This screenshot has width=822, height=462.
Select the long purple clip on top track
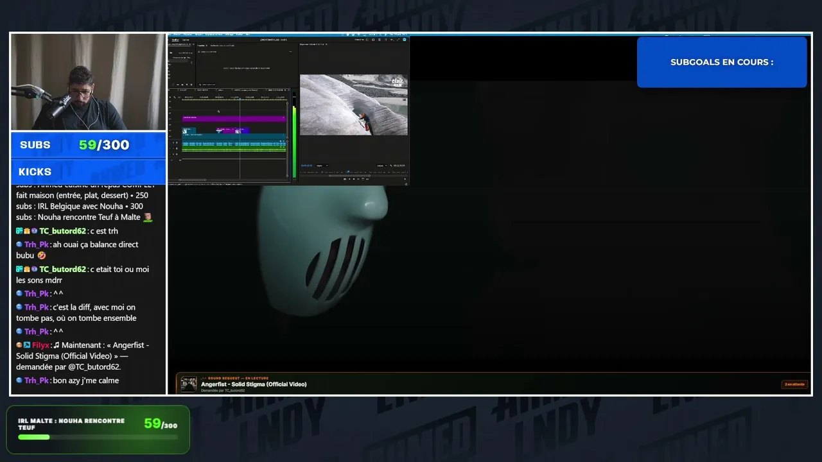click(x=234, y=118)
